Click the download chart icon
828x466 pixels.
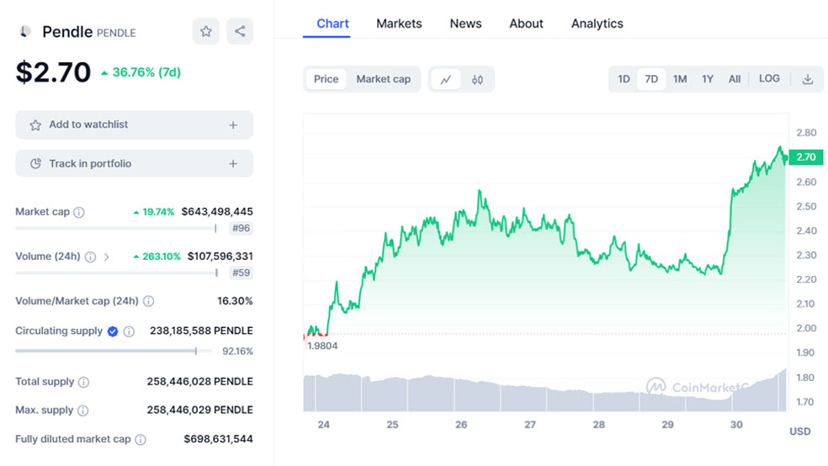click(x=808, y=79)
